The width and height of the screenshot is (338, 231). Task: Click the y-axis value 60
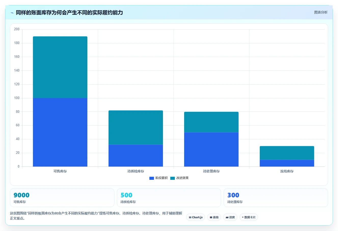coord(18,125)
